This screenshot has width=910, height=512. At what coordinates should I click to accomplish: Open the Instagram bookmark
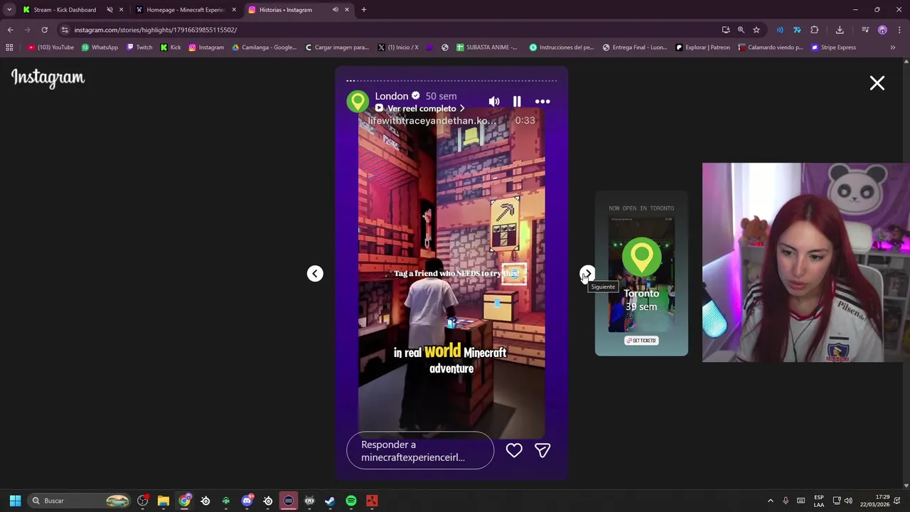point(206,48)
